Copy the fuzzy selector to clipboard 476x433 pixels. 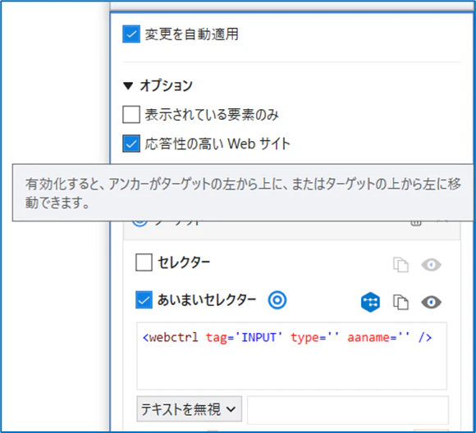tap(400, 303)
